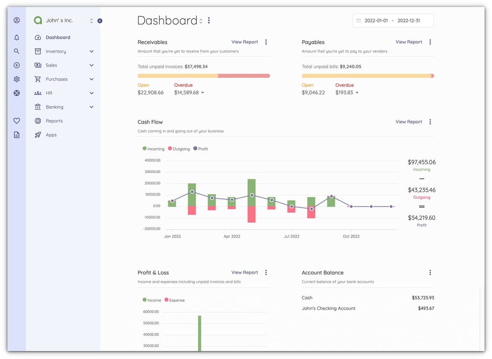
Task: Open the Apps section via its paper-plane icon
Action: click(x=38, y=134)
